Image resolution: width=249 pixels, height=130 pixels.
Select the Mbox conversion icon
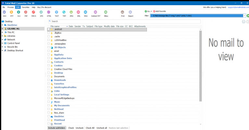click(x=106, y=12)
